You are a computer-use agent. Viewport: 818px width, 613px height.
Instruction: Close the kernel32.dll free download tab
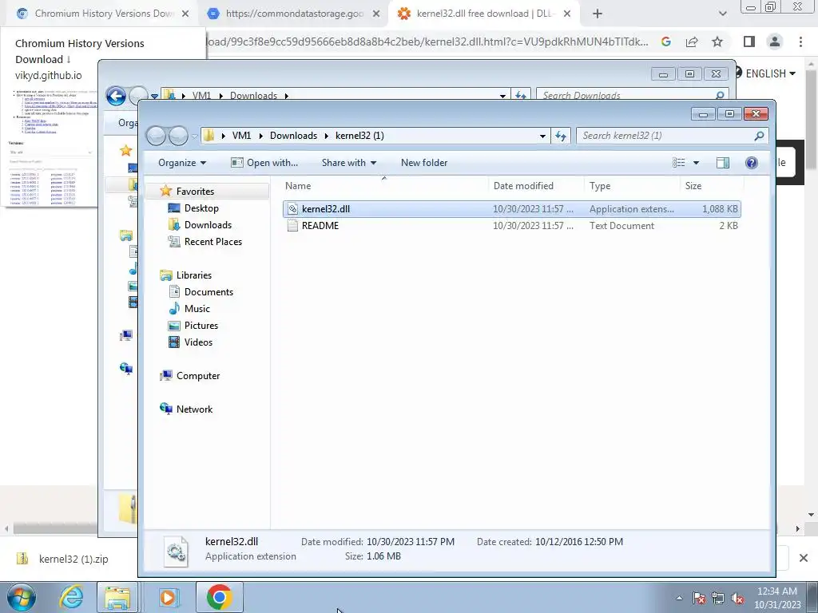567,14
